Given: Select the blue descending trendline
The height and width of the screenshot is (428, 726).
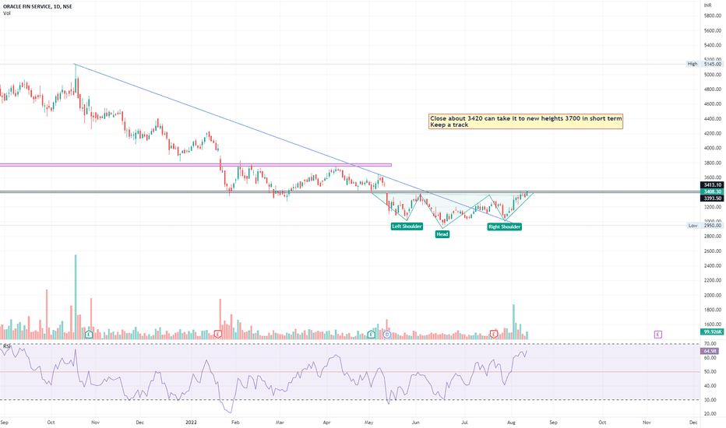Looking at the screenshot, I should [x=294, y=143].
